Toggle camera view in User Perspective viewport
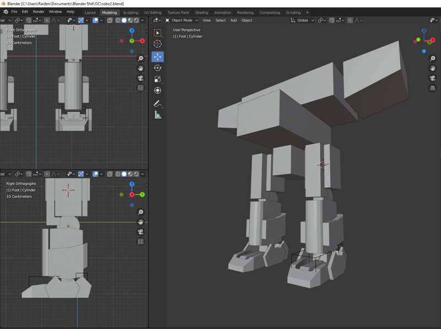This screenshot has height=329, width=441. click(433, 78)
